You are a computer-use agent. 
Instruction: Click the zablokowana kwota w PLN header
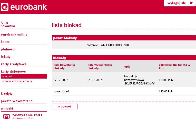(174, 67)
